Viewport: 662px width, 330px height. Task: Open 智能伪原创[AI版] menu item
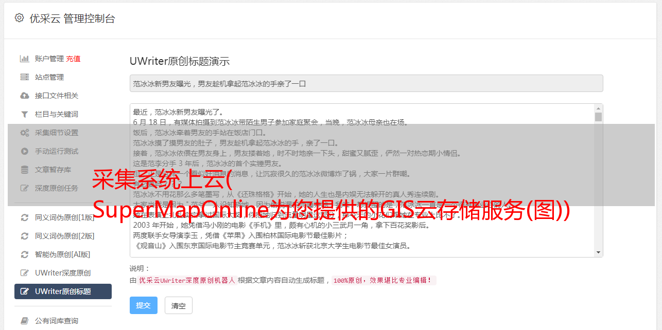pos(63,254)
